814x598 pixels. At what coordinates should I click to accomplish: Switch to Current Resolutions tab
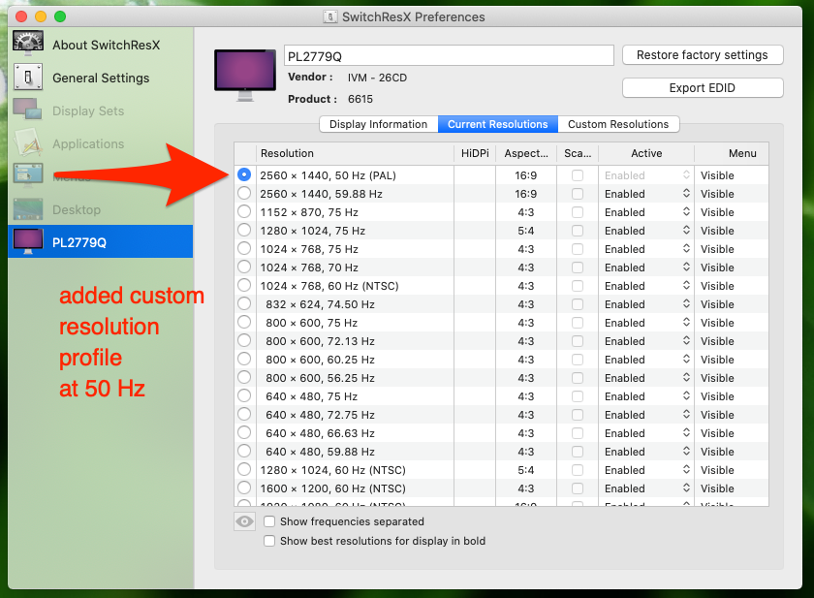(x=498, y=124)
